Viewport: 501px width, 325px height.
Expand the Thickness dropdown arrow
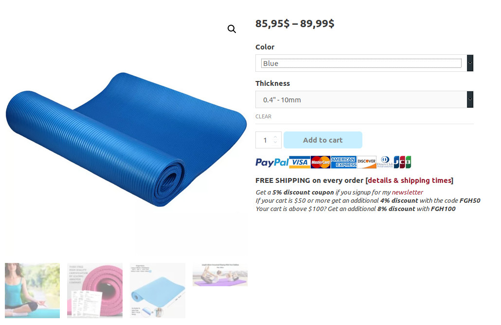click(x=470, y=99)
